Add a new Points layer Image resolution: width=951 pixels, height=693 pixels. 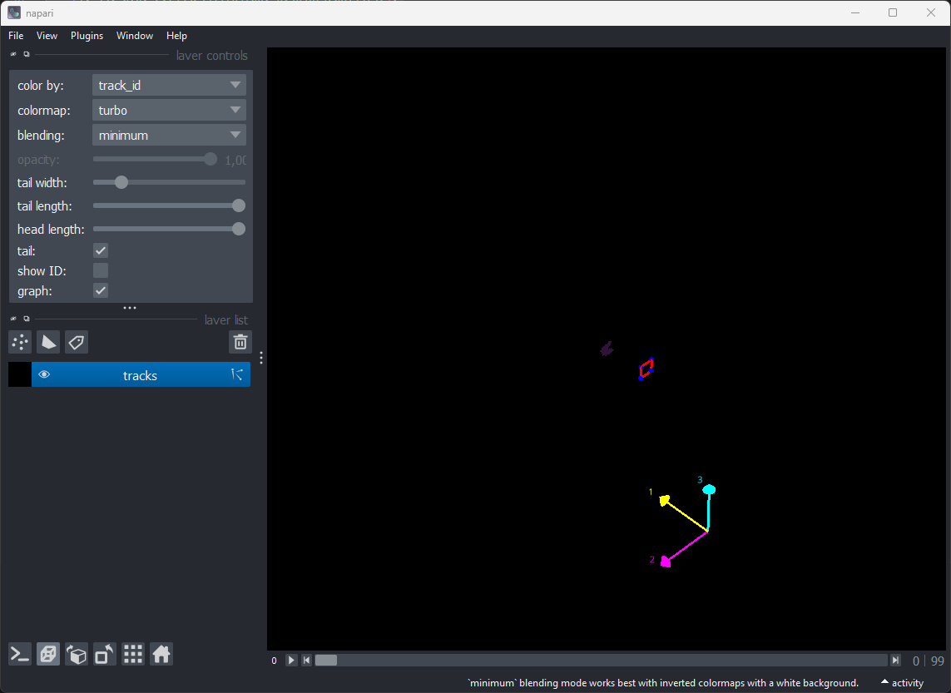click(19, 342)
